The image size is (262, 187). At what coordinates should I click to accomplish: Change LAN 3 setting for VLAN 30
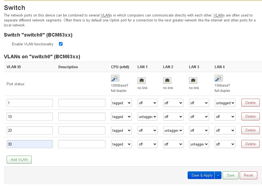pyautogui.click(x=199, y=144)
